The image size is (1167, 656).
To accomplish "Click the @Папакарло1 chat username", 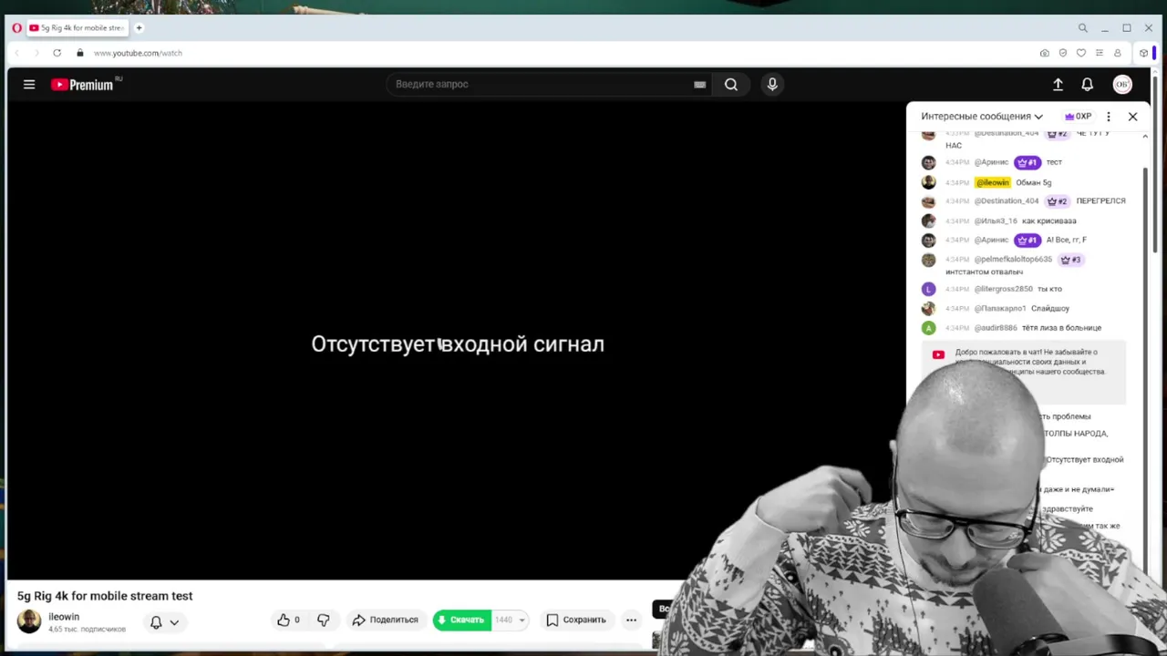I will [1000, 308].
